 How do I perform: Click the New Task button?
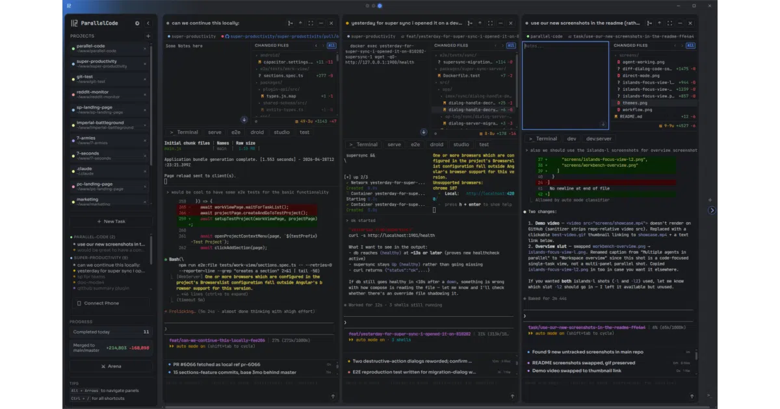click(111, 221)
